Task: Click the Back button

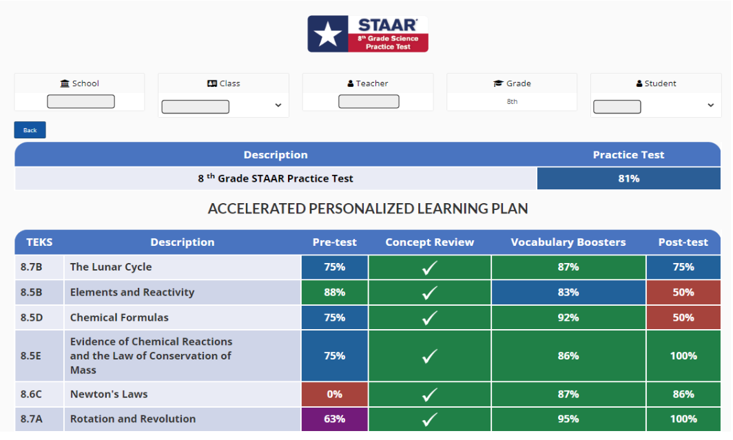Action: tap(30, 130)
